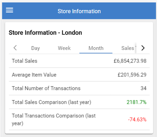Open the hamburger navigation menu
Viewport: 157px width, 137px height.
tap(9, 10)
